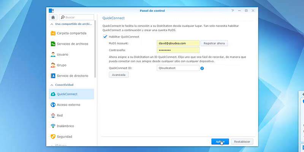Click the sidebar vertical scrollbar
304x152 pixels.
pos(95,49)
